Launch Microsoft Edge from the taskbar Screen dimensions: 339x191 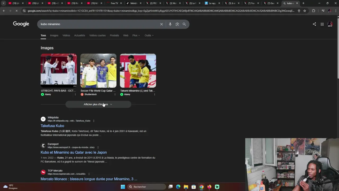pyautogui.click(x=178, y=187)
